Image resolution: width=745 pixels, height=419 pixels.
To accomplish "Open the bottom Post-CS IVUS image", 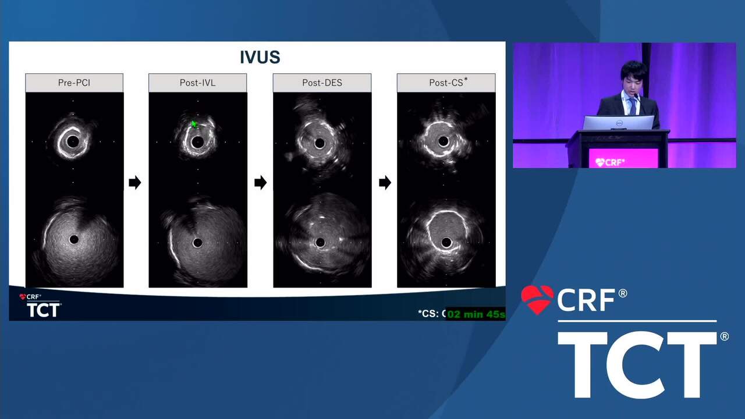I will point(446,240).
